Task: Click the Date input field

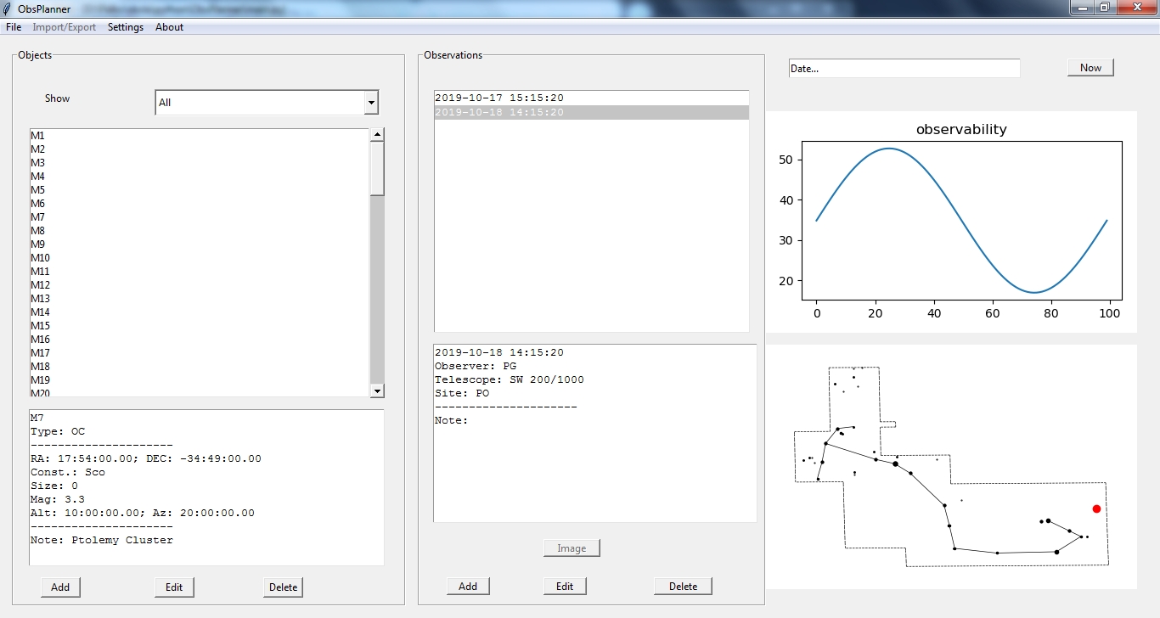Action: (x=904, y=69)
